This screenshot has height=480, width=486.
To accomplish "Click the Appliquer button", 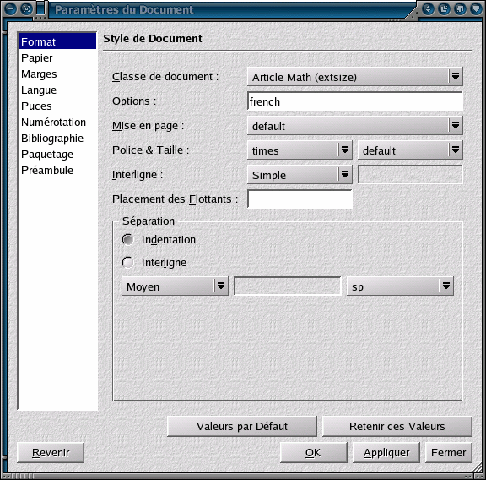I will pyautogui.click(x=386, y=453).
